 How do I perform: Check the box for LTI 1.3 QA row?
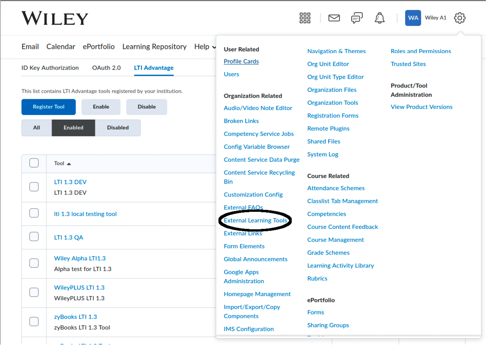tap(34, 237)
